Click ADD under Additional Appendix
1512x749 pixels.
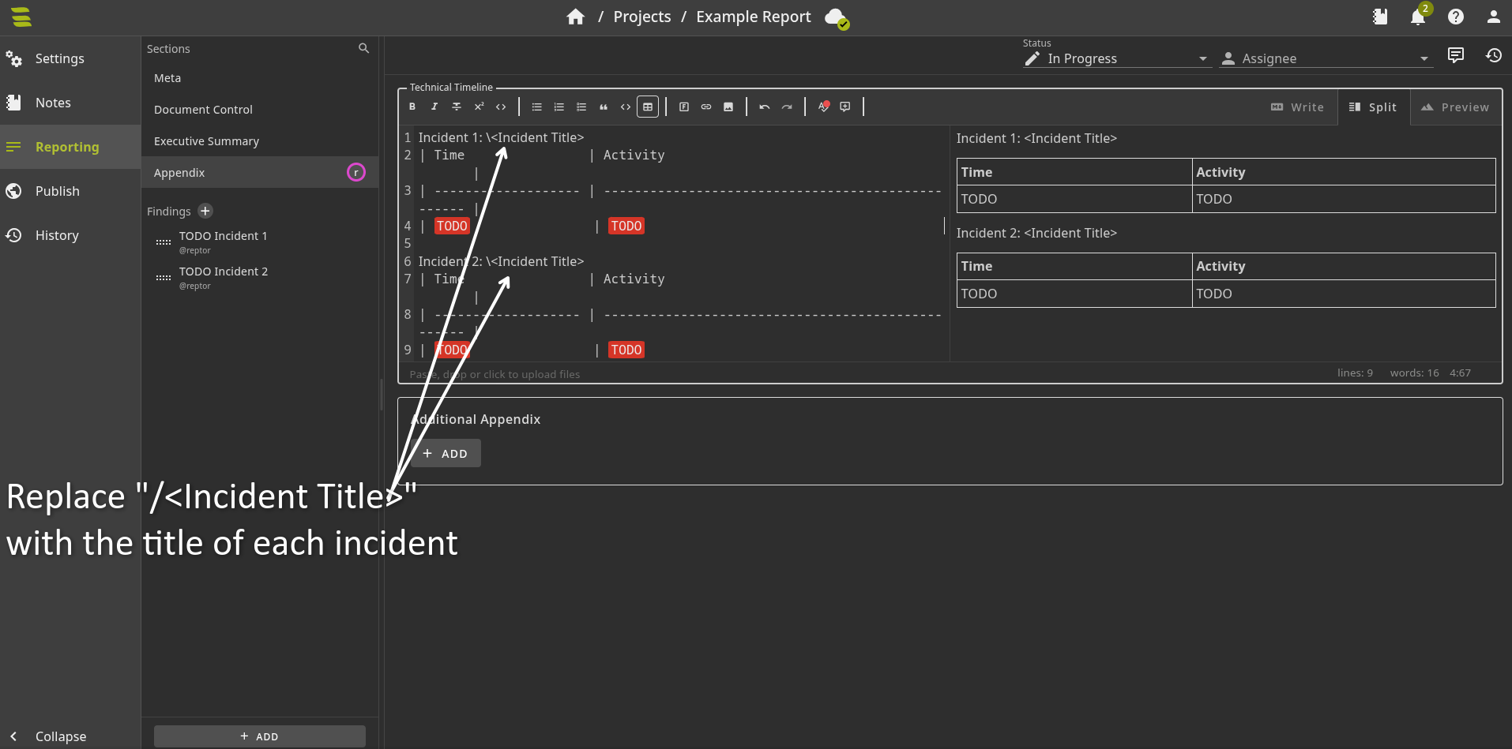pos(446,454)
